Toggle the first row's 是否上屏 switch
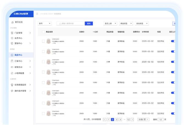 [x=173, y=41]
